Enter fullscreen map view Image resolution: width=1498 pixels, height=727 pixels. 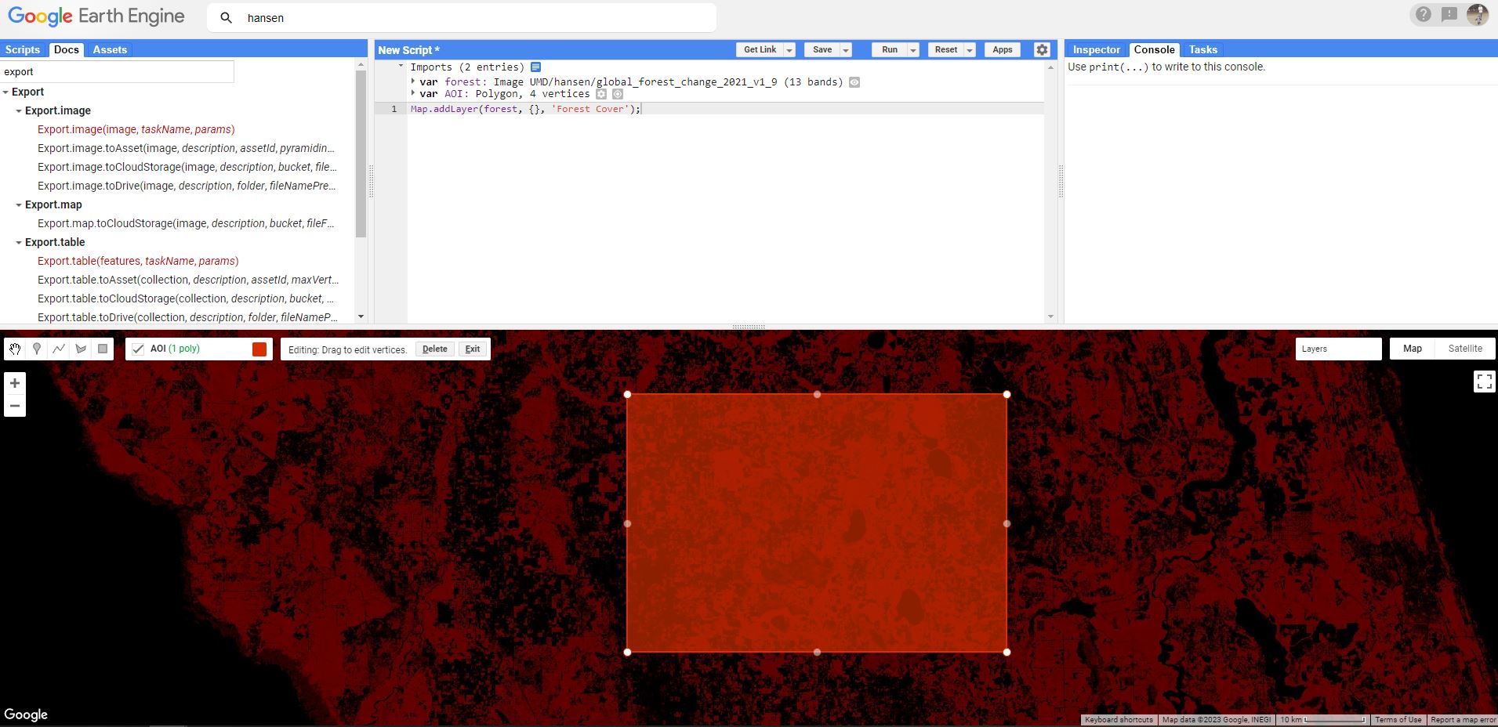[x=1484, y=382]
